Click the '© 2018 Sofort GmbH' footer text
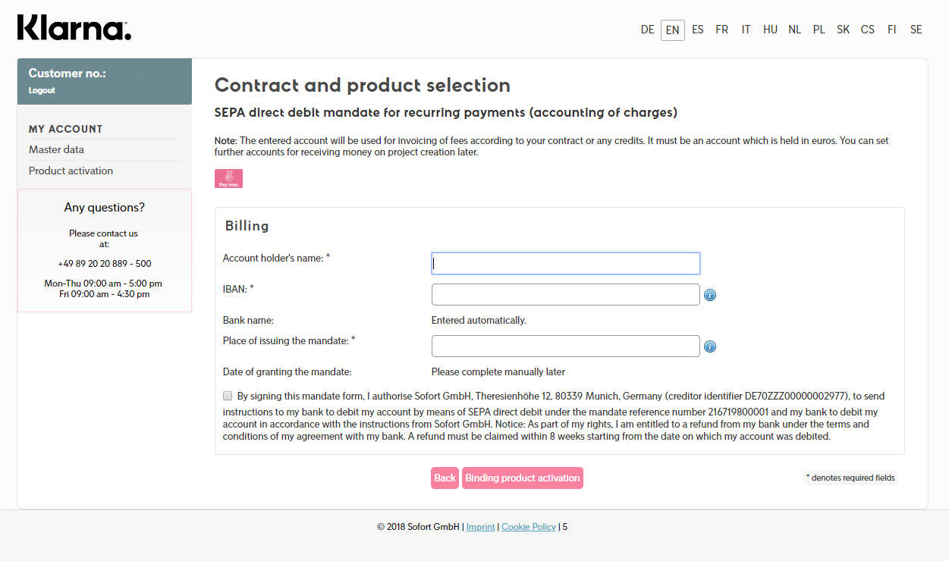Viewport: 949px width, 561px height. tap(418, 527)
